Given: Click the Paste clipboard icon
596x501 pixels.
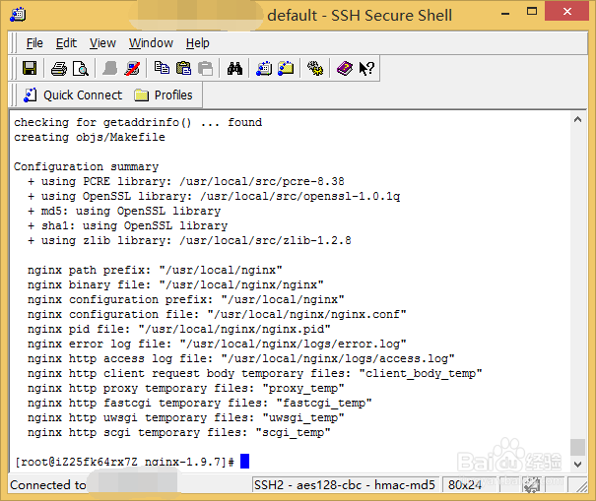Looking at the screenshot, I should 184,68.
